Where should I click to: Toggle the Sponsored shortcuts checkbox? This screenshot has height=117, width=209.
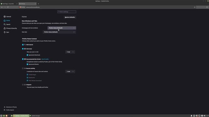pyautogui.click(x=27, y=55)
